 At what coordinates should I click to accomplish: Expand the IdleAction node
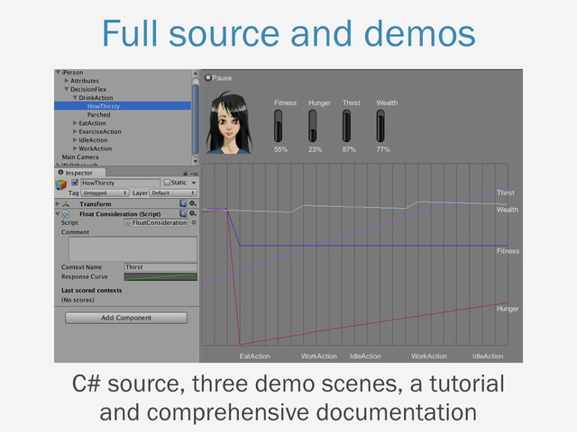(x=75, y=140)
